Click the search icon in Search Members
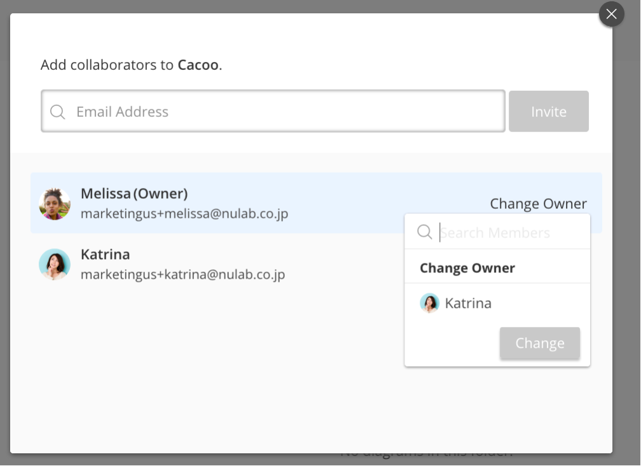 [x=424, y=232]
